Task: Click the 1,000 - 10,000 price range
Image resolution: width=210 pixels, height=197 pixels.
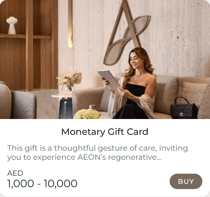Action: 42,183
